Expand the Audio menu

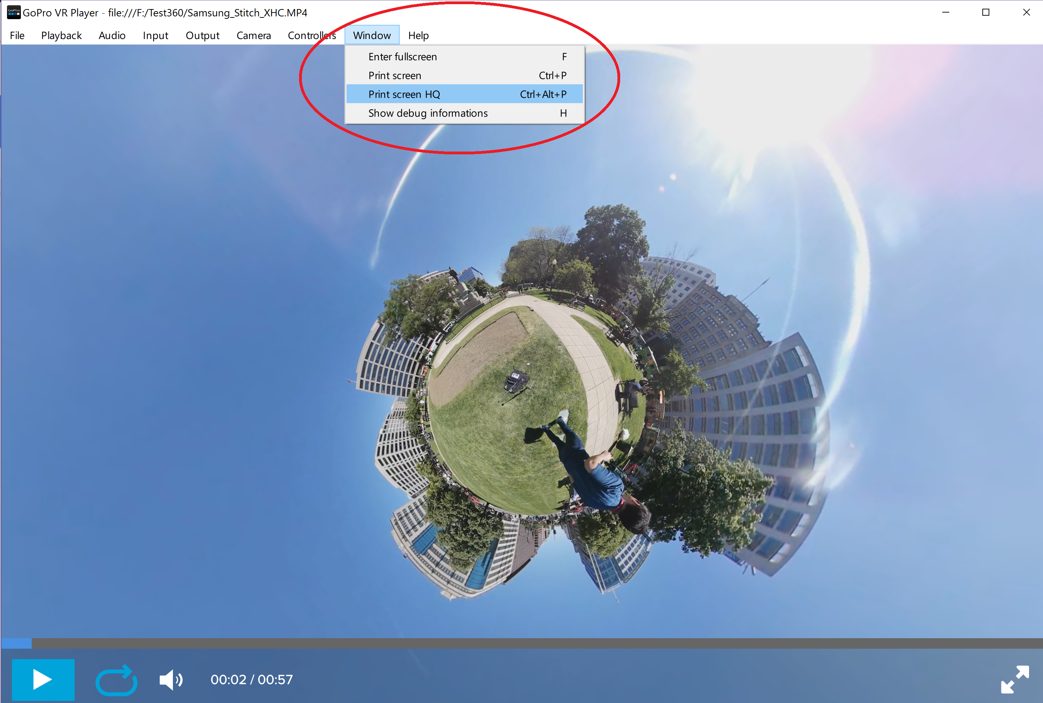(112, 36)
